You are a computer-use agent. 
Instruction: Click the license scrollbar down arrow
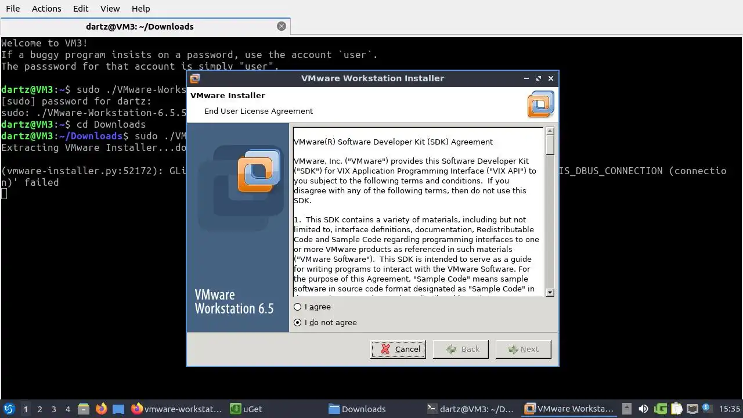(x=550, y=293)
